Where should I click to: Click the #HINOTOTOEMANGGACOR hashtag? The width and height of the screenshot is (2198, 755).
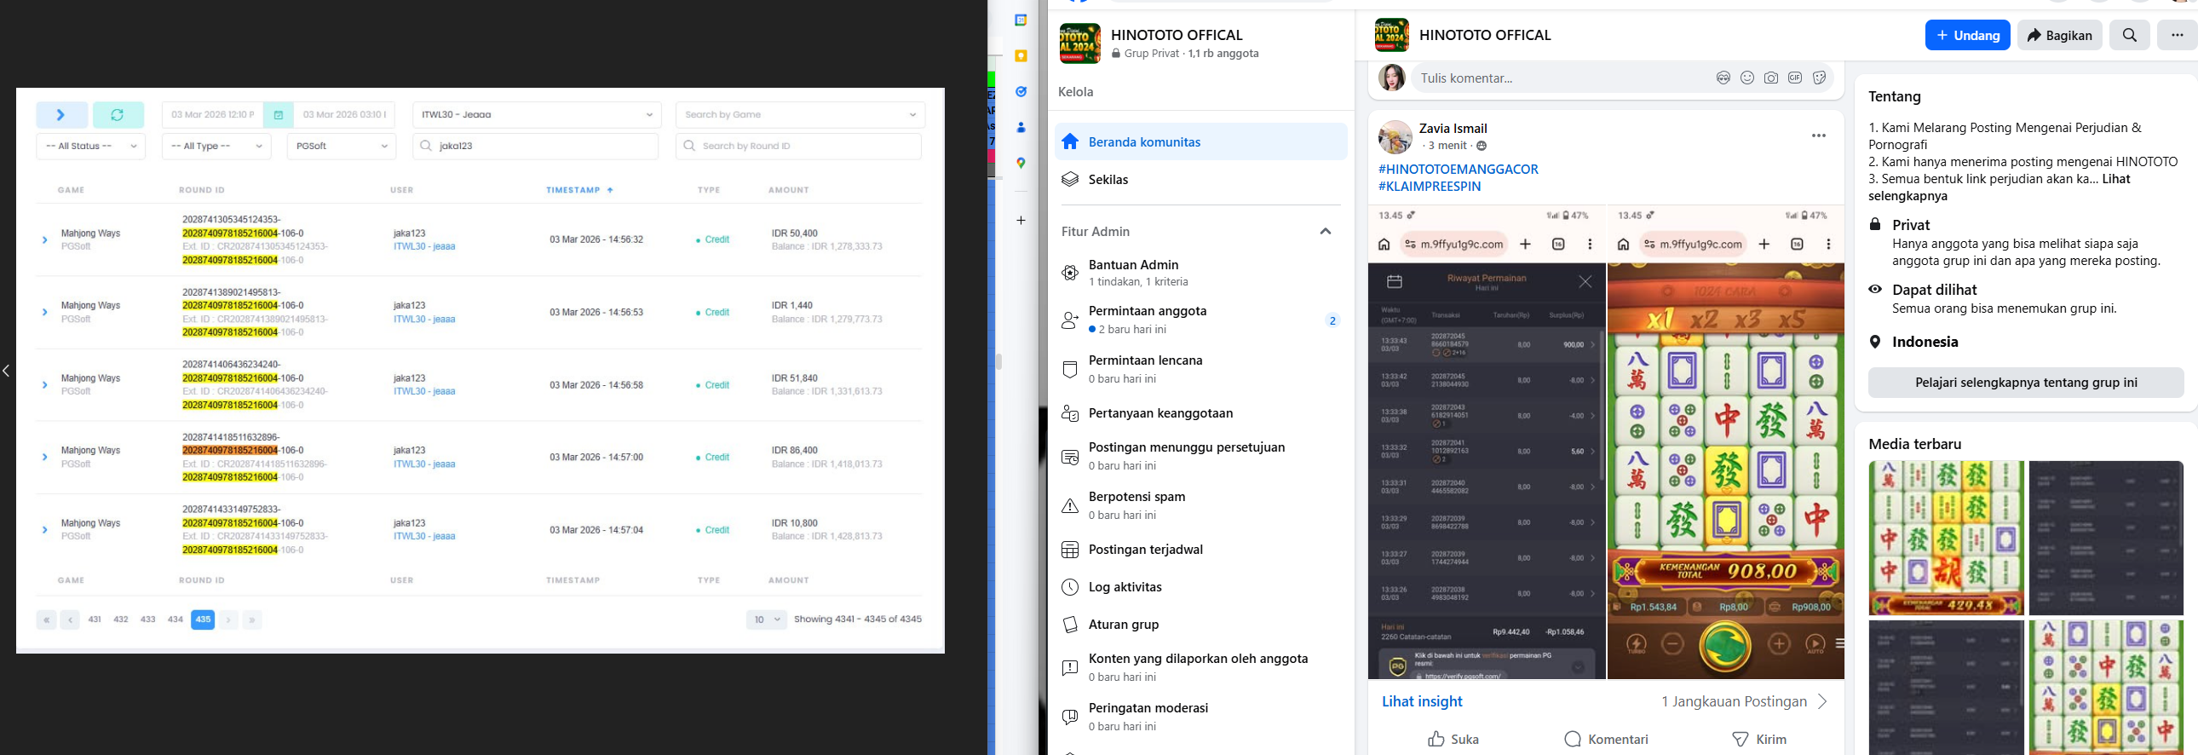1459,169
